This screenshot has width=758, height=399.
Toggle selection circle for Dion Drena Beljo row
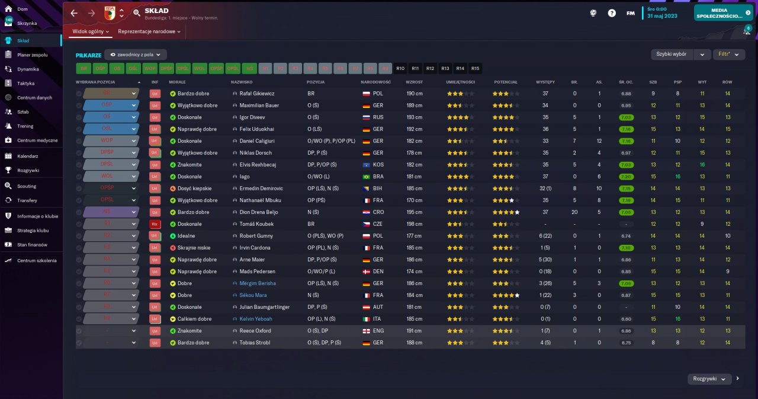click(x=79, y=212)
